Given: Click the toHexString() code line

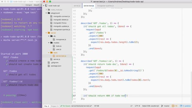Looking at the screenshot, I should [x=116, y=70].
